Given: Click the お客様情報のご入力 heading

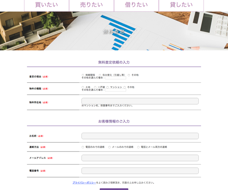Looking at the screenshot, I should point(114,121).
